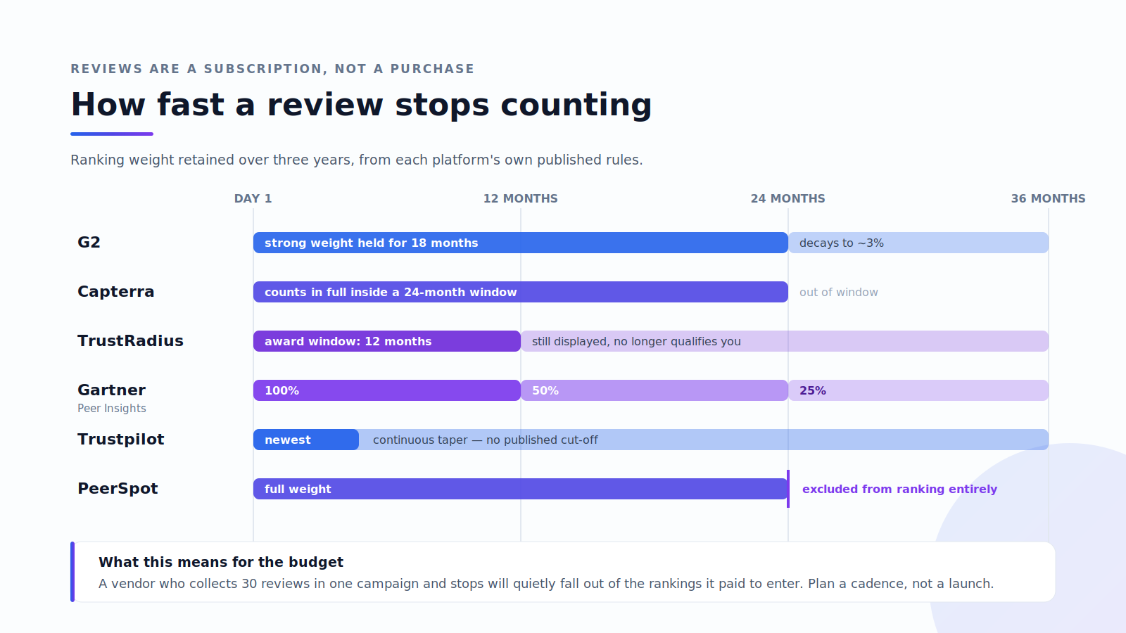Screen dimensions: 1126x633
Task: Click the "Trustpilot" row label
Action: [121, 440]
